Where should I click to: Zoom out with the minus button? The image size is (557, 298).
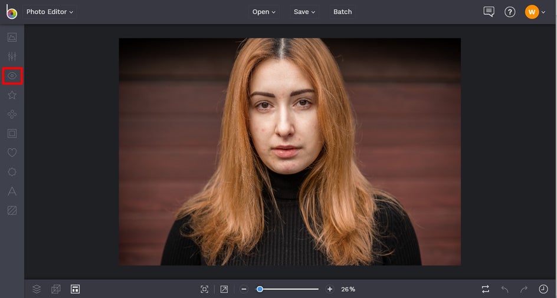(x=244, y=289)
